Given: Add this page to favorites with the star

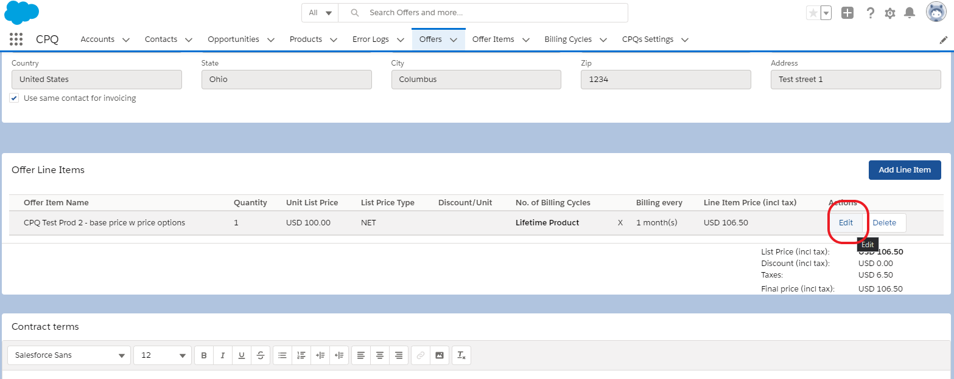Looking at the screenshot, I should pyautogui.click(x=813, y=13).
